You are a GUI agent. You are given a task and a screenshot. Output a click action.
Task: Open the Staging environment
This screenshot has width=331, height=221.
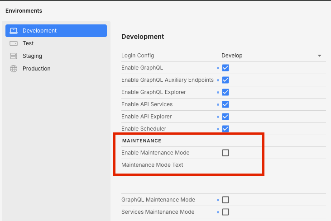coord(32,56)
